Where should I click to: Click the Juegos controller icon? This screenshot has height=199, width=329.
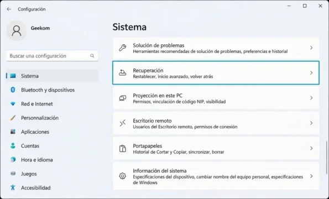tap(13, 174)
